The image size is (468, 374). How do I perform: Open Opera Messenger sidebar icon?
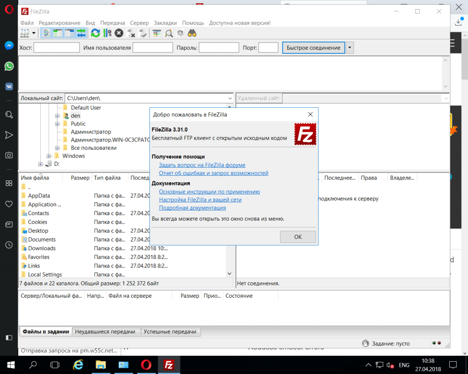pyautogui.click(x=9, y=46)
